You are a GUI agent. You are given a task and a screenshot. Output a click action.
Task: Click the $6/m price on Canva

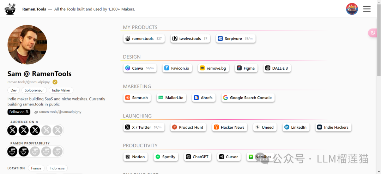coord(150,68)
